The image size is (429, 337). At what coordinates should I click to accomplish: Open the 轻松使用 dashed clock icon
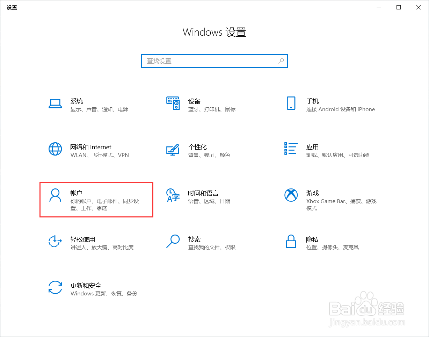pyautogui.click(x=55, y=241)
